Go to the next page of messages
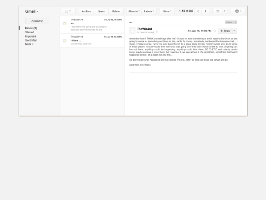266x200 pixels. [x=205, y=11]
